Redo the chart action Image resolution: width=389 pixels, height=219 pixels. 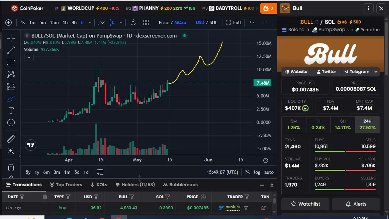(265, 22)
